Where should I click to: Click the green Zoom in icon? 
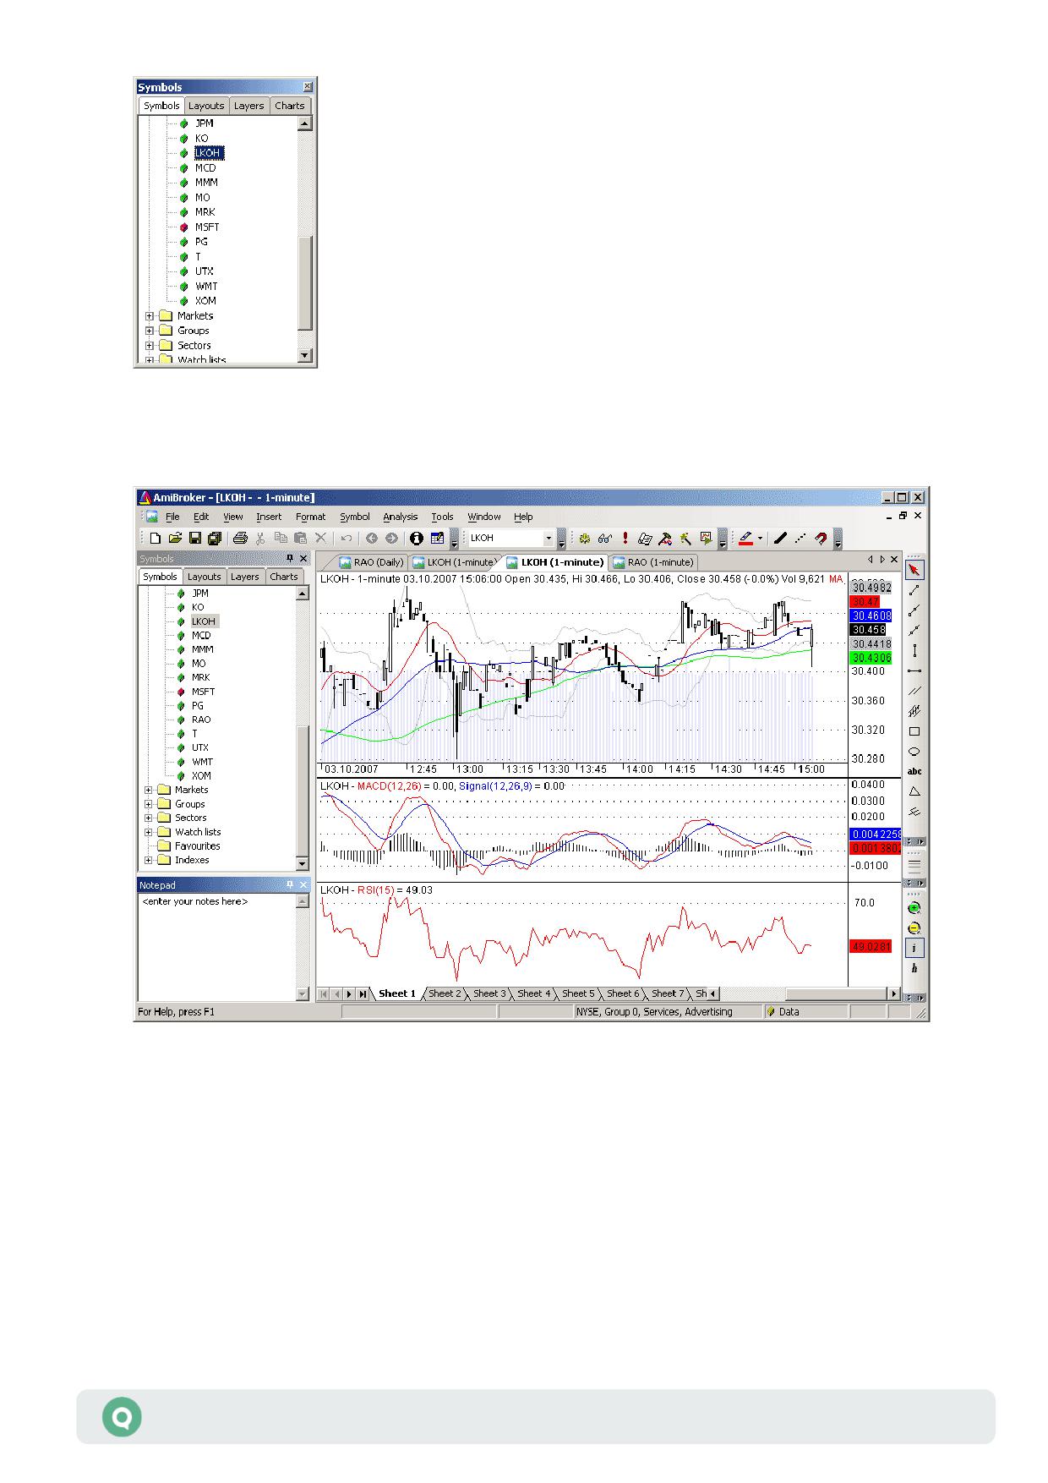pos(914,909)
